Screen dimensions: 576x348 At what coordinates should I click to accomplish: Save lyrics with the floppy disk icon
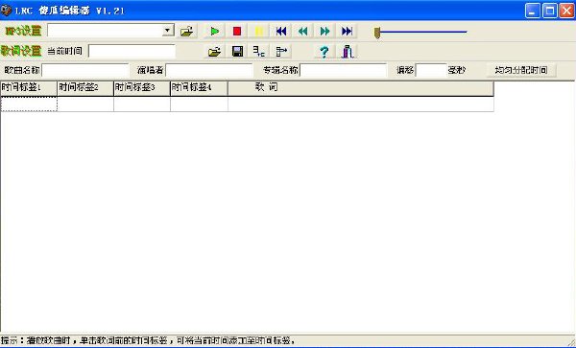pyautogui.click(x=237, y=52)
